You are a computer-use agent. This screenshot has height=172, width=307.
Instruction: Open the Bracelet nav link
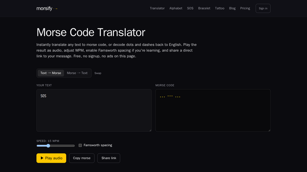point(204,8)
